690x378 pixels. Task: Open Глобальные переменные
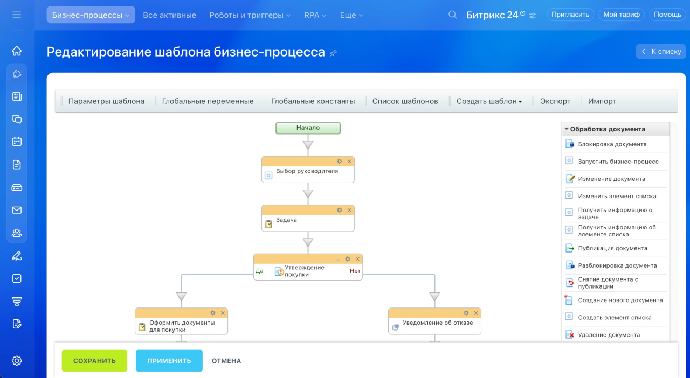click(208, 101)
